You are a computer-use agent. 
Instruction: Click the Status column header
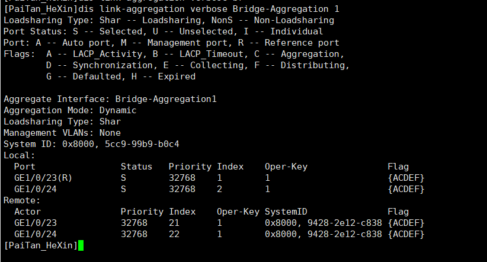coord(136,167)
